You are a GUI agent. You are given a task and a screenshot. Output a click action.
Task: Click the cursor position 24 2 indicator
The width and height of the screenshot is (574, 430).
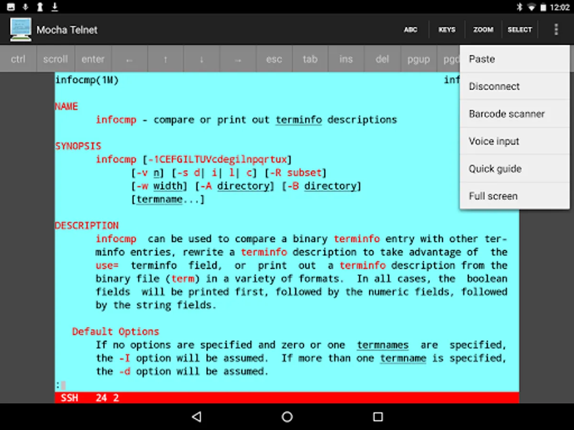click(107, 398)
